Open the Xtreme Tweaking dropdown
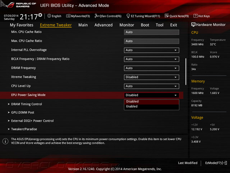 pos(152,77)
